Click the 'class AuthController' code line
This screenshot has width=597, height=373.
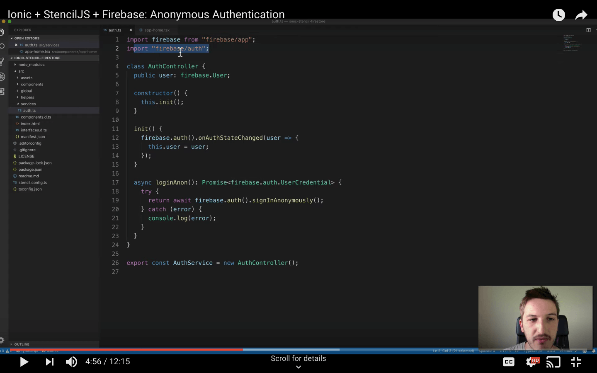pos(166,66)
